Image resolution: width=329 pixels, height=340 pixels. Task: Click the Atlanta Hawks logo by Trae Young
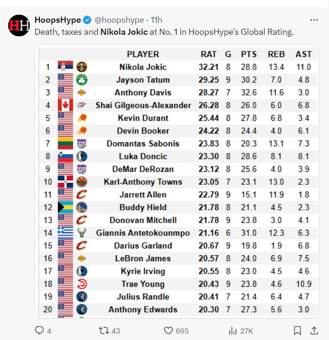(82, 284)
